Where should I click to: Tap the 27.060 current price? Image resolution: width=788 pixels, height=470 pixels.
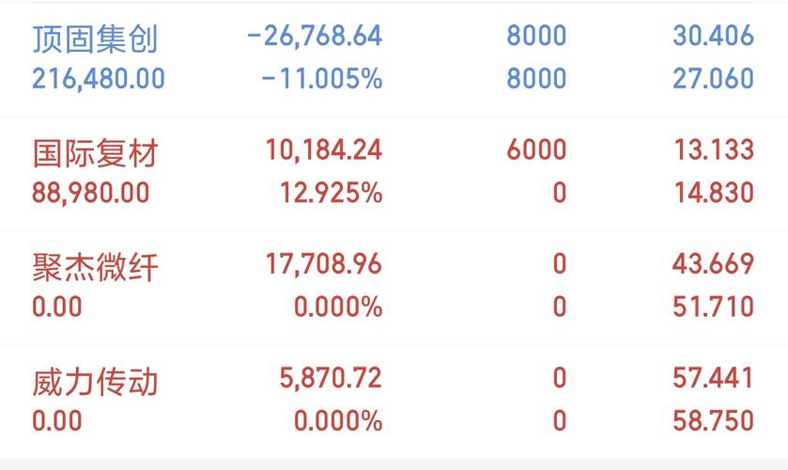(x=713, y=79)
